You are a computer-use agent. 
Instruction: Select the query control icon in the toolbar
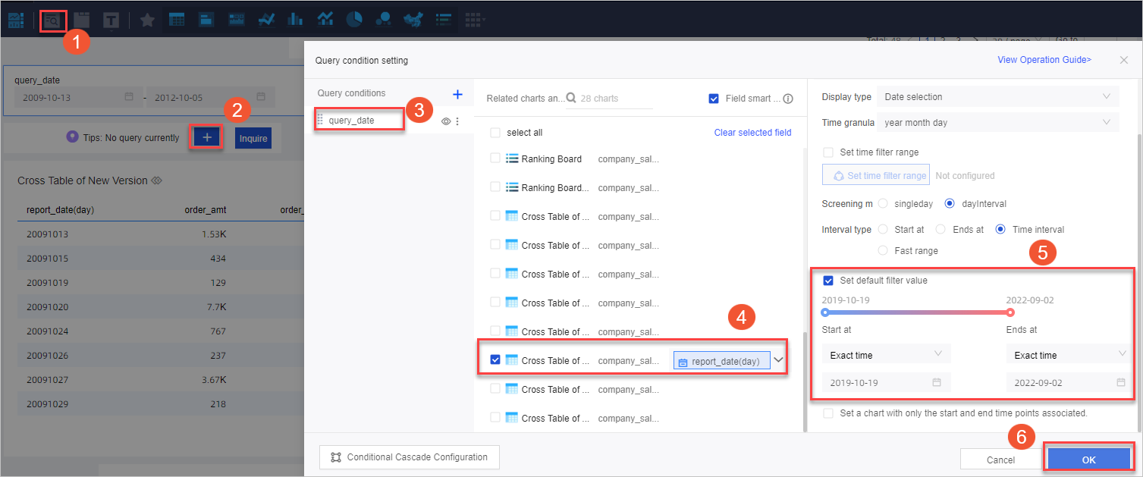[x=52, y=20]
